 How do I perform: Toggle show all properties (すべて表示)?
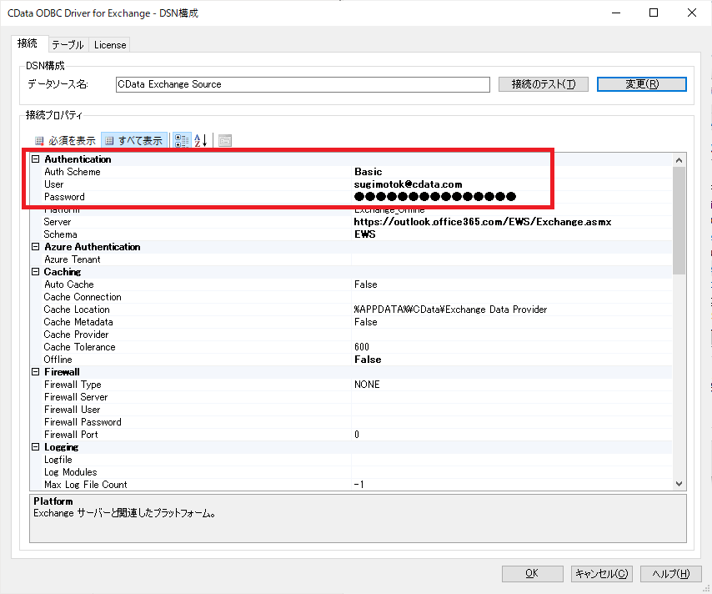click(x=134, y=140)
